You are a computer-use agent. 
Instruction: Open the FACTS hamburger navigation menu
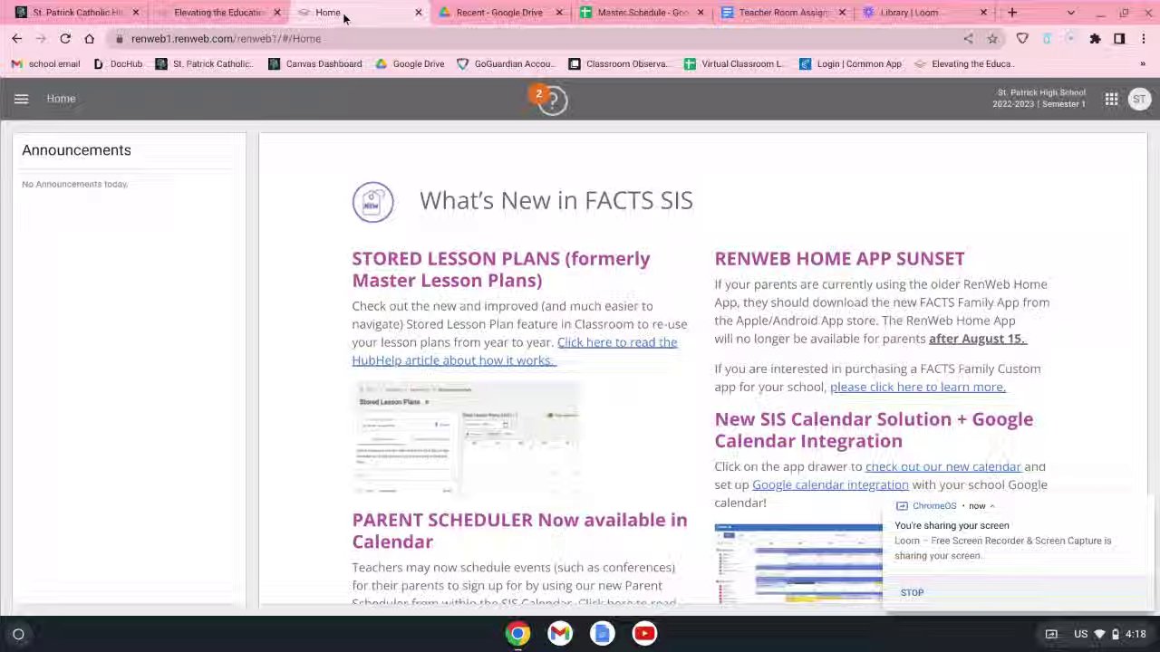tap(21, 99)
